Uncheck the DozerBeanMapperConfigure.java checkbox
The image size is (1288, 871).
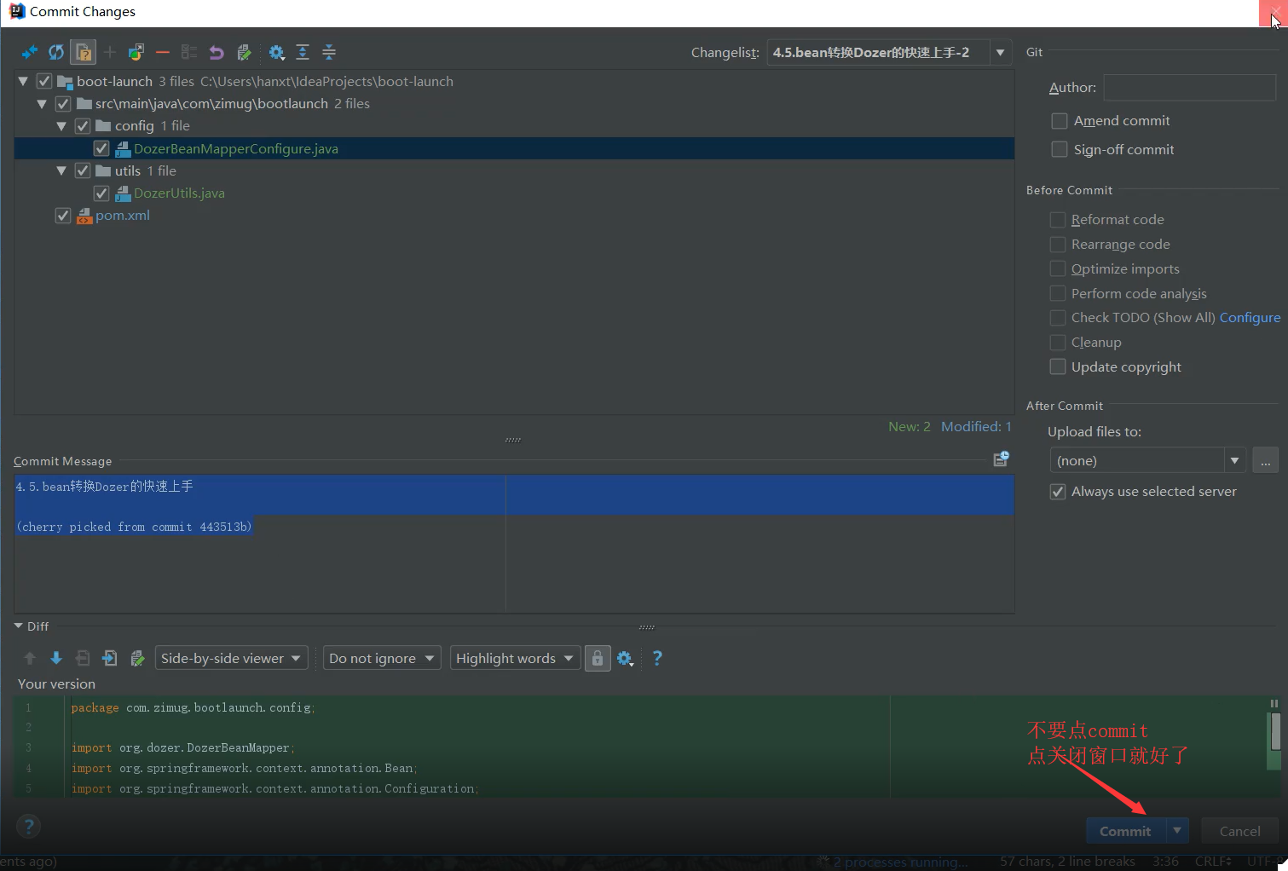[101, 148]
